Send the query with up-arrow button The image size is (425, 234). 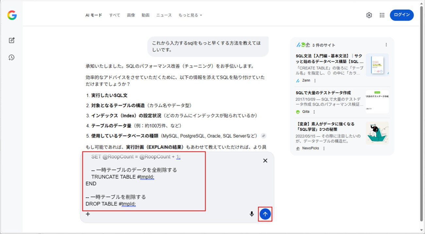[x=265, y=214]
